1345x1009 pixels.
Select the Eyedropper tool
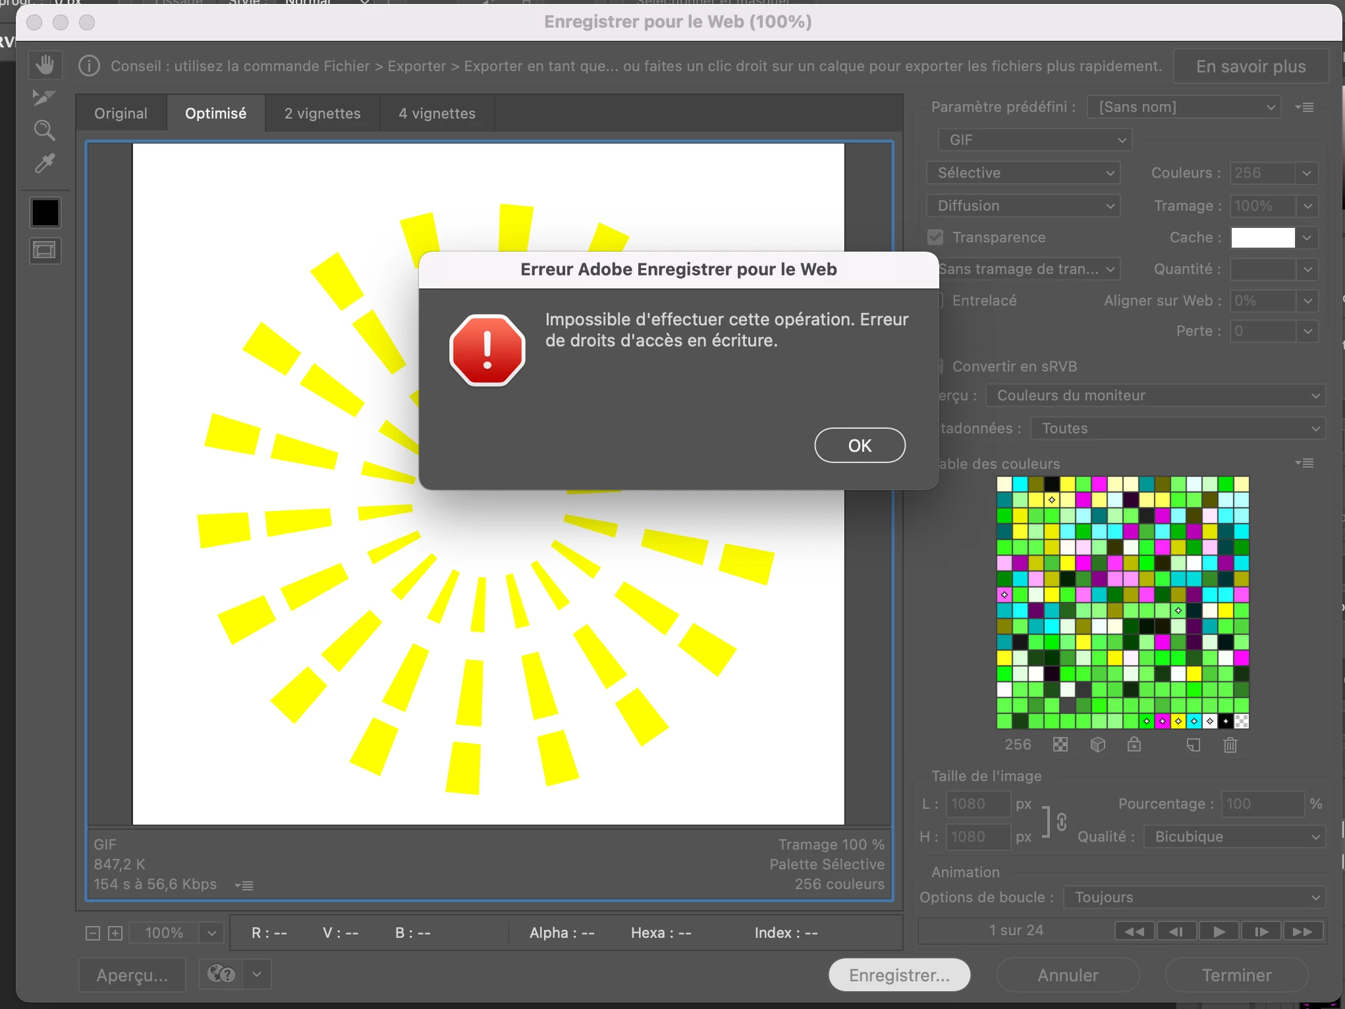[x=44, y=163]
